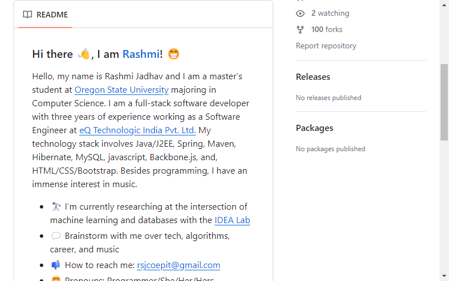Open the 2 watching link
The height and width of the screenshot is (281, 449).
point(330,13)
